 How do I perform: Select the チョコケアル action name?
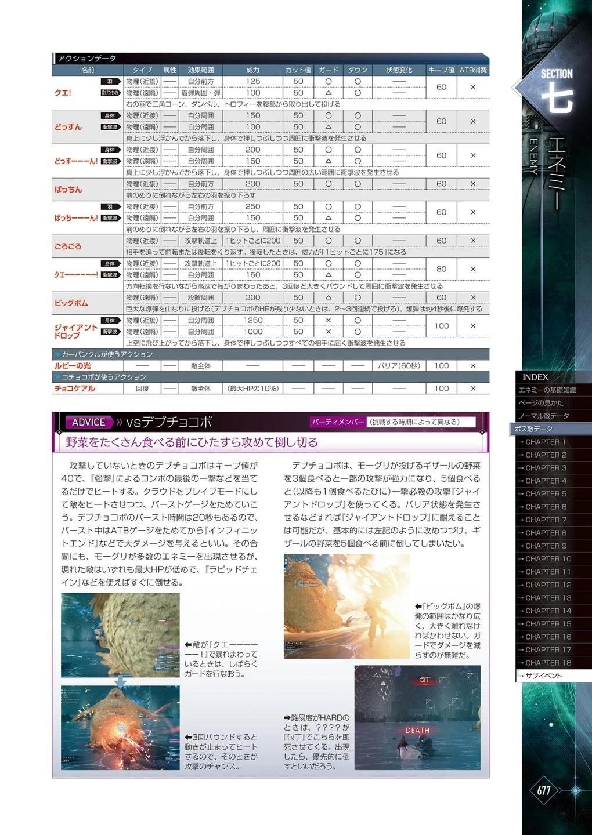[x=74, y=389]
